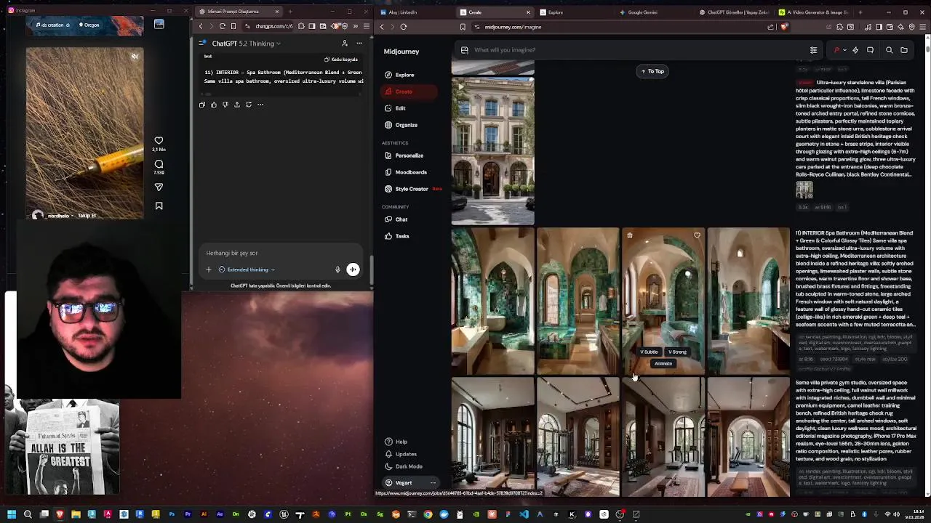Click the image upload icon in prompt bar

tap(464, 50)
